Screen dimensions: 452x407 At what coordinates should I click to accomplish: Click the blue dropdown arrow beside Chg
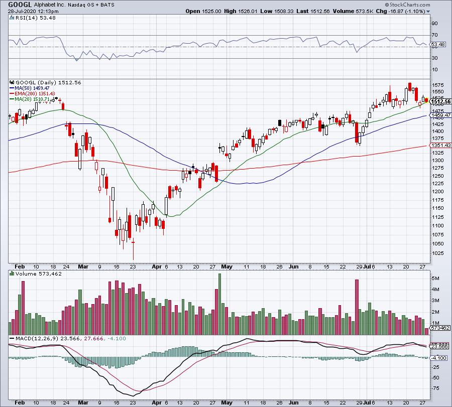point(428,12)
